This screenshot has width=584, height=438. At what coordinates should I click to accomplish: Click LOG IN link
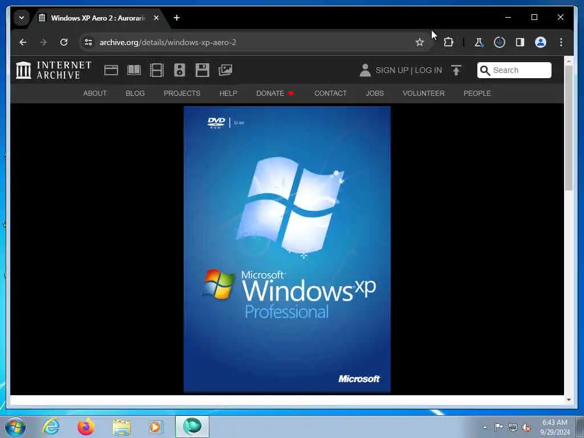tap(428, 70)
